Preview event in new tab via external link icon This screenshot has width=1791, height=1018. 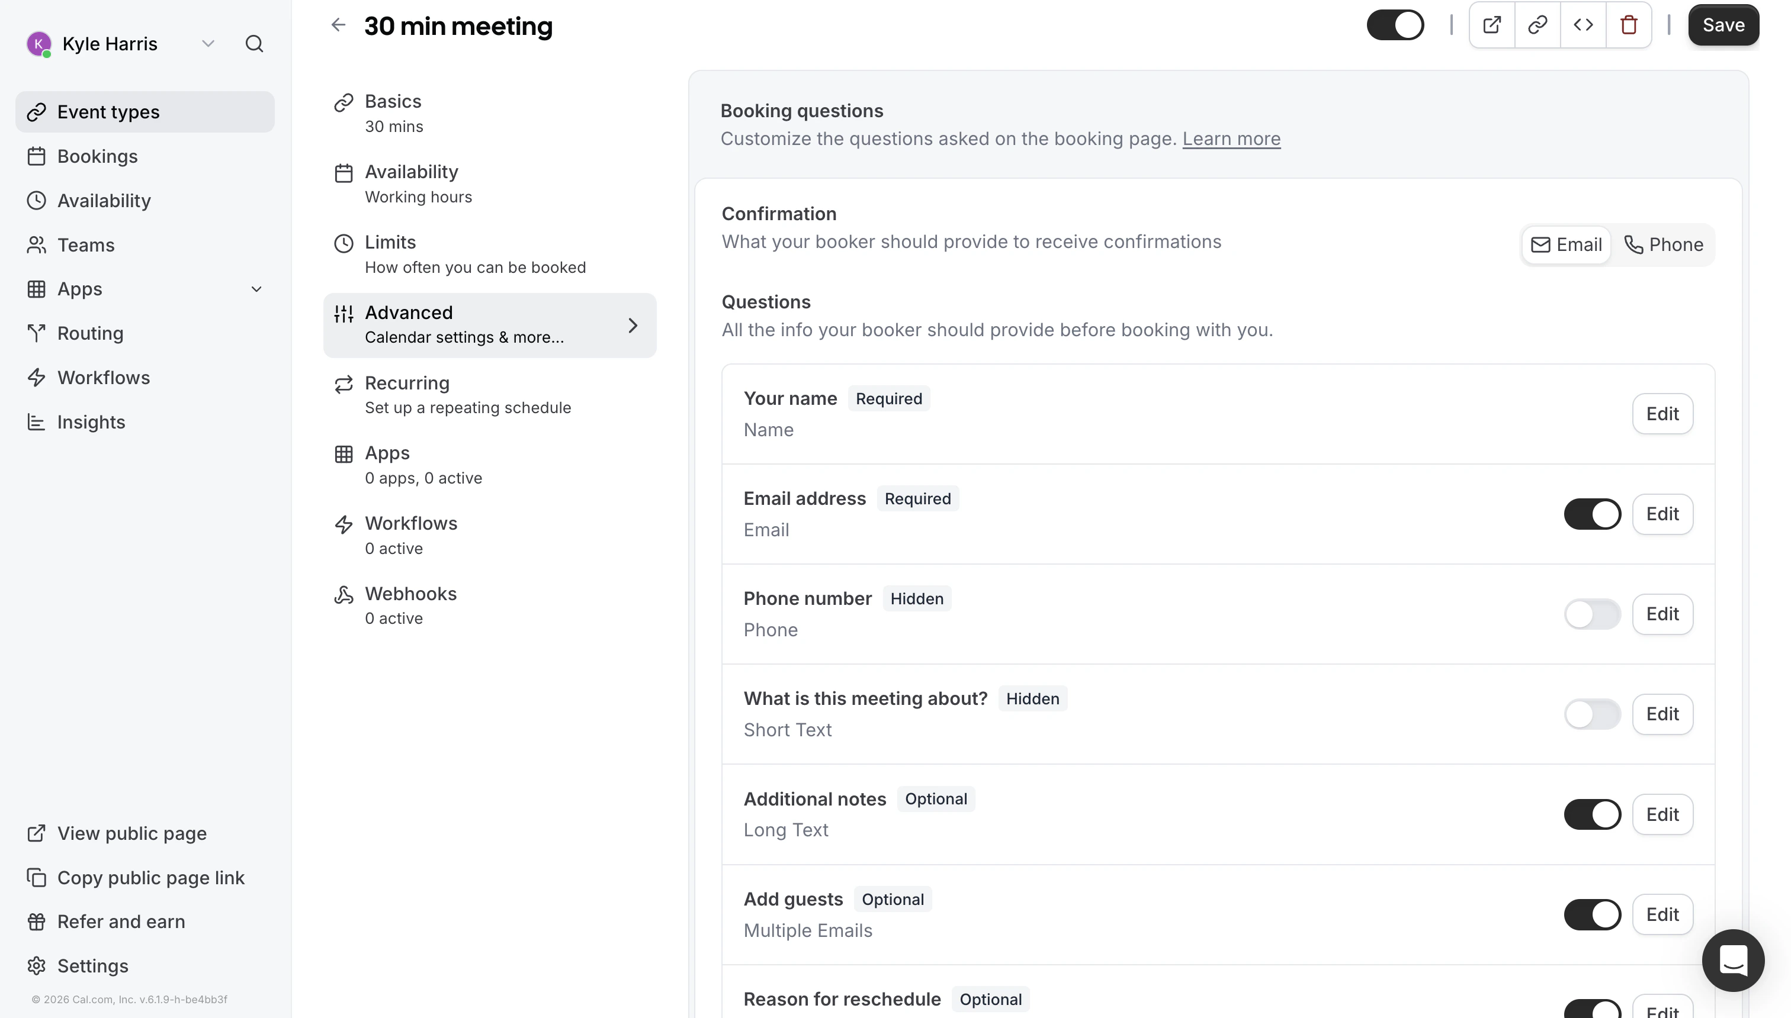click(1492, 24)
